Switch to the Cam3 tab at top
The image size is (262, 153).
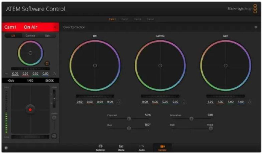pyautogui.click(x=137, y=19)
